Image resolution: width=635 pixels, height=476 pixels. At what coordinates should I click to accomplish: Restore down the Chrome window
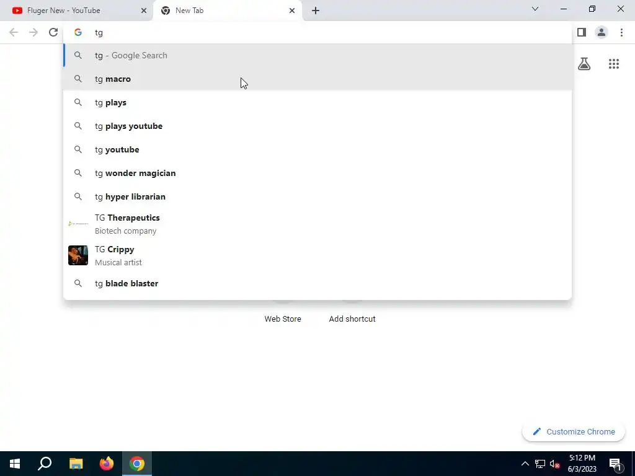[x=592, y=9]
